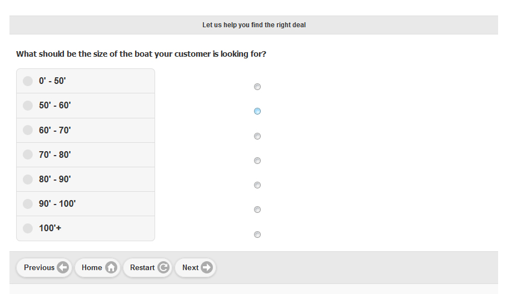Choose the 50' - 60' size option

(x=86, y=106)
